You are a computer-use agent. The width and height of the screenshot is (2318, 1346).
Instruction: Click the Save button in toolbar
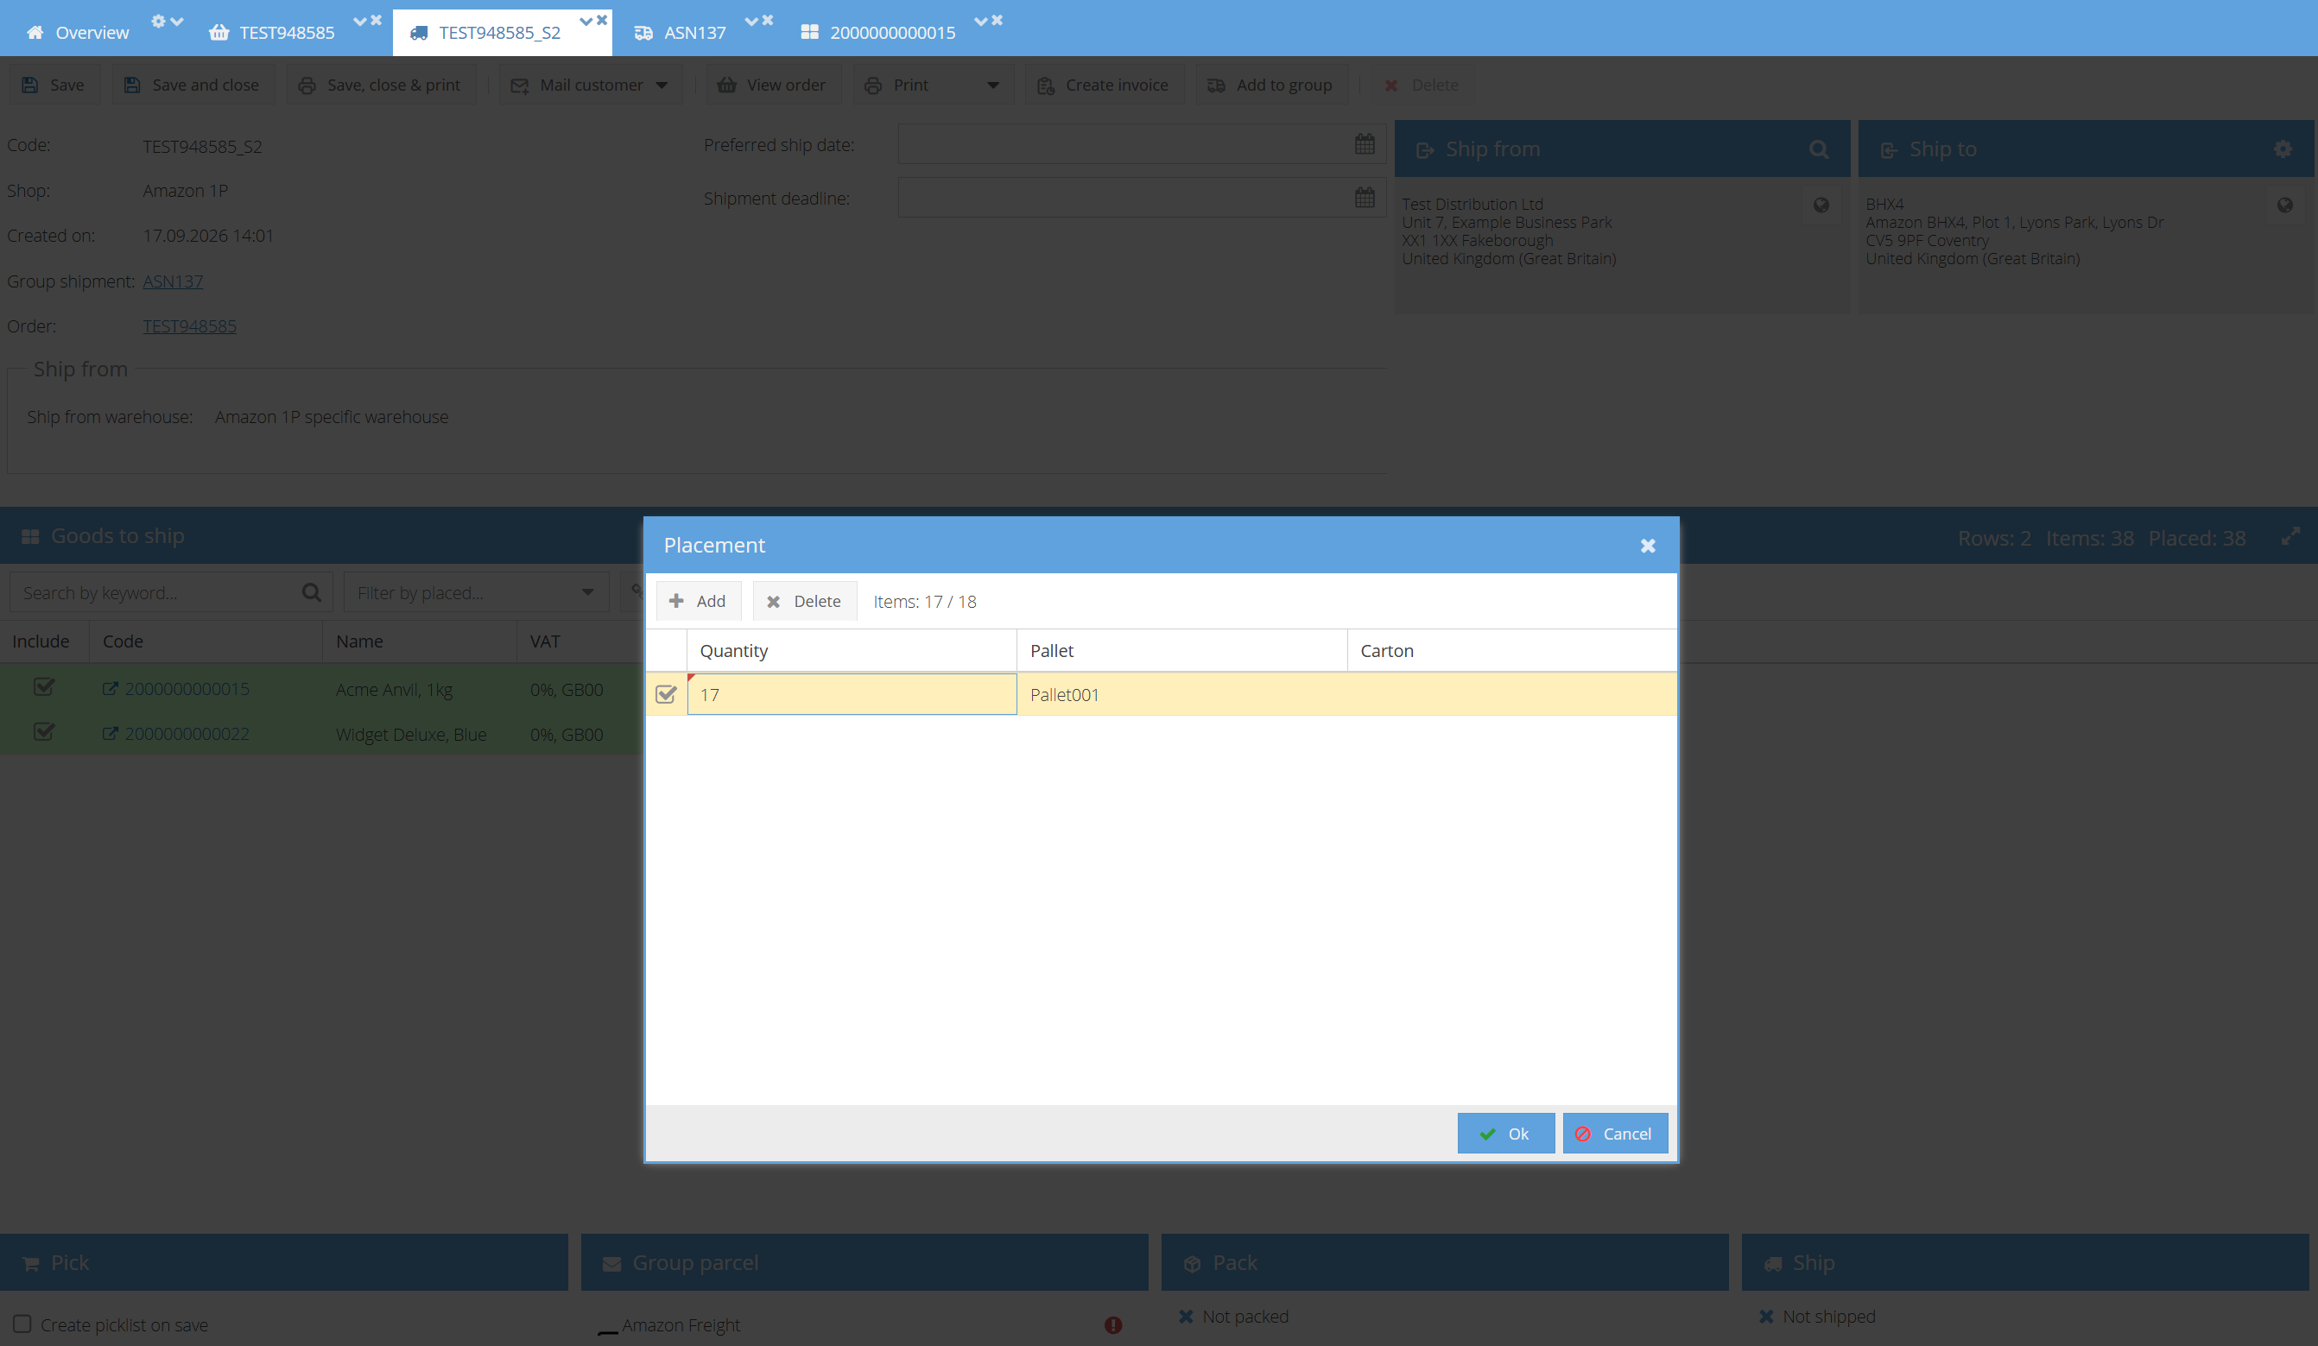click(x=54, y=85)
